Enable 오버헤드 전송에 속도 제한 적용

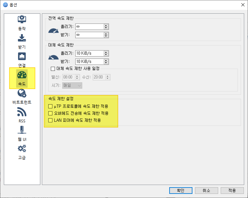pyautogui.click(x=50, y=113)
